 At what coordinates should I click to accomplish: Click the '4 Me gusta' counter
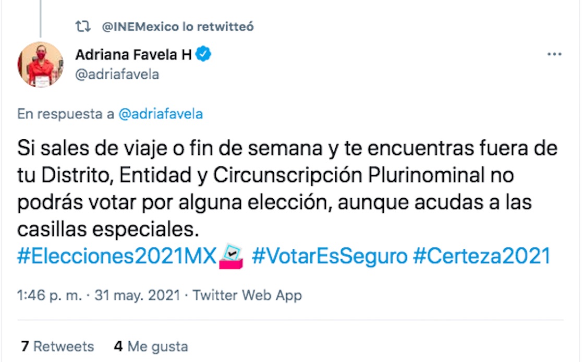[151, 346]
